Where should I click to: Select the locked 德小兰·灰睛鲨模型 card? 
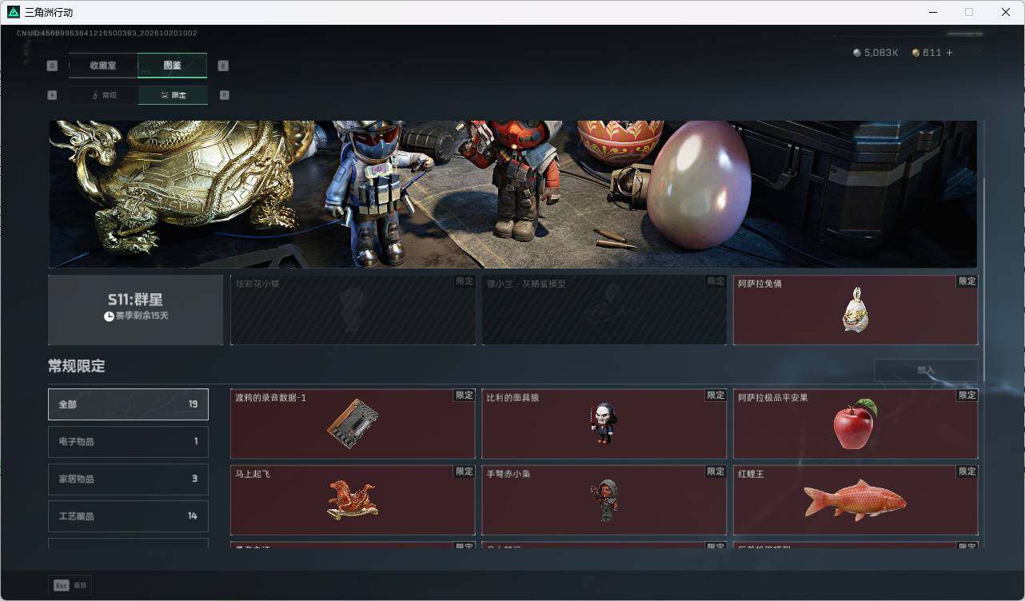pos(604,310)
